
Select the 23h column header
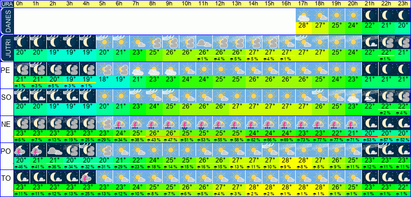[x=402, y=4]
